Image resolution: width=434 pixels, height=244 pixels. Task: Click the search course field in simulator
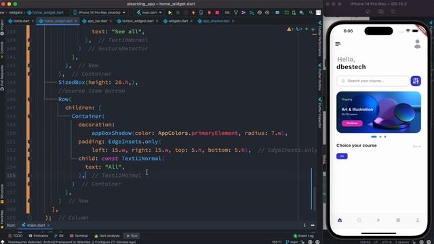coord(372,81)
